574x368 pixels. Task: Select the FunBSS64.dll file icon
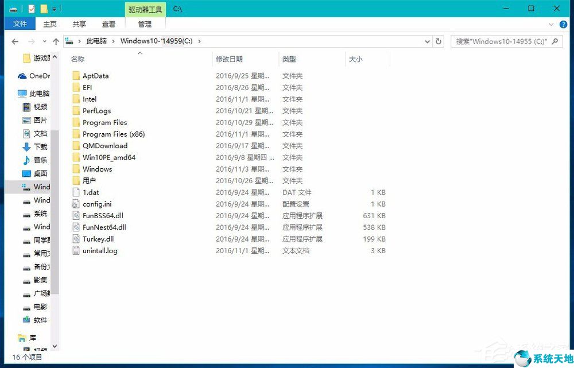76,216
